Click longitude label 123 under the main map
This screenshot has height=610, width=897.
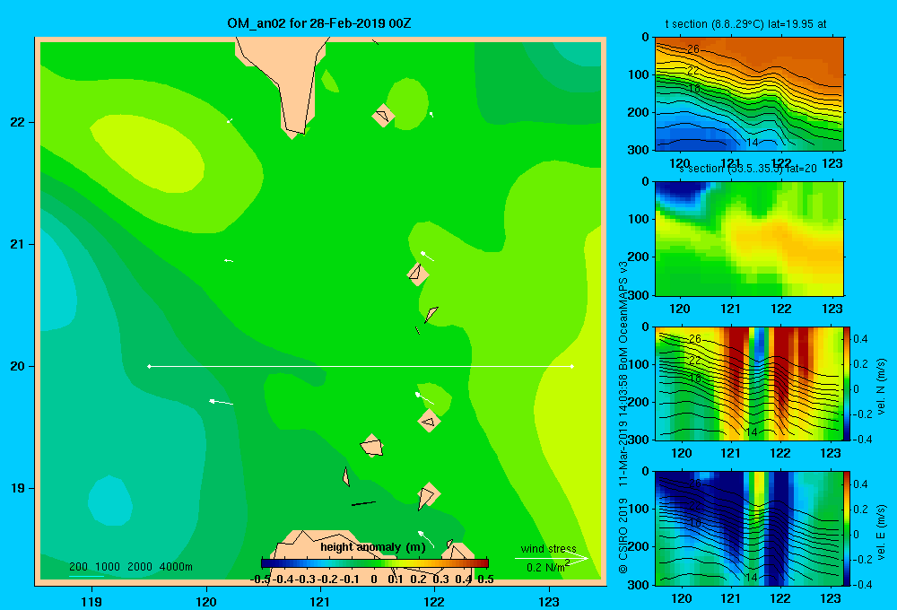[x=549, y=601]
